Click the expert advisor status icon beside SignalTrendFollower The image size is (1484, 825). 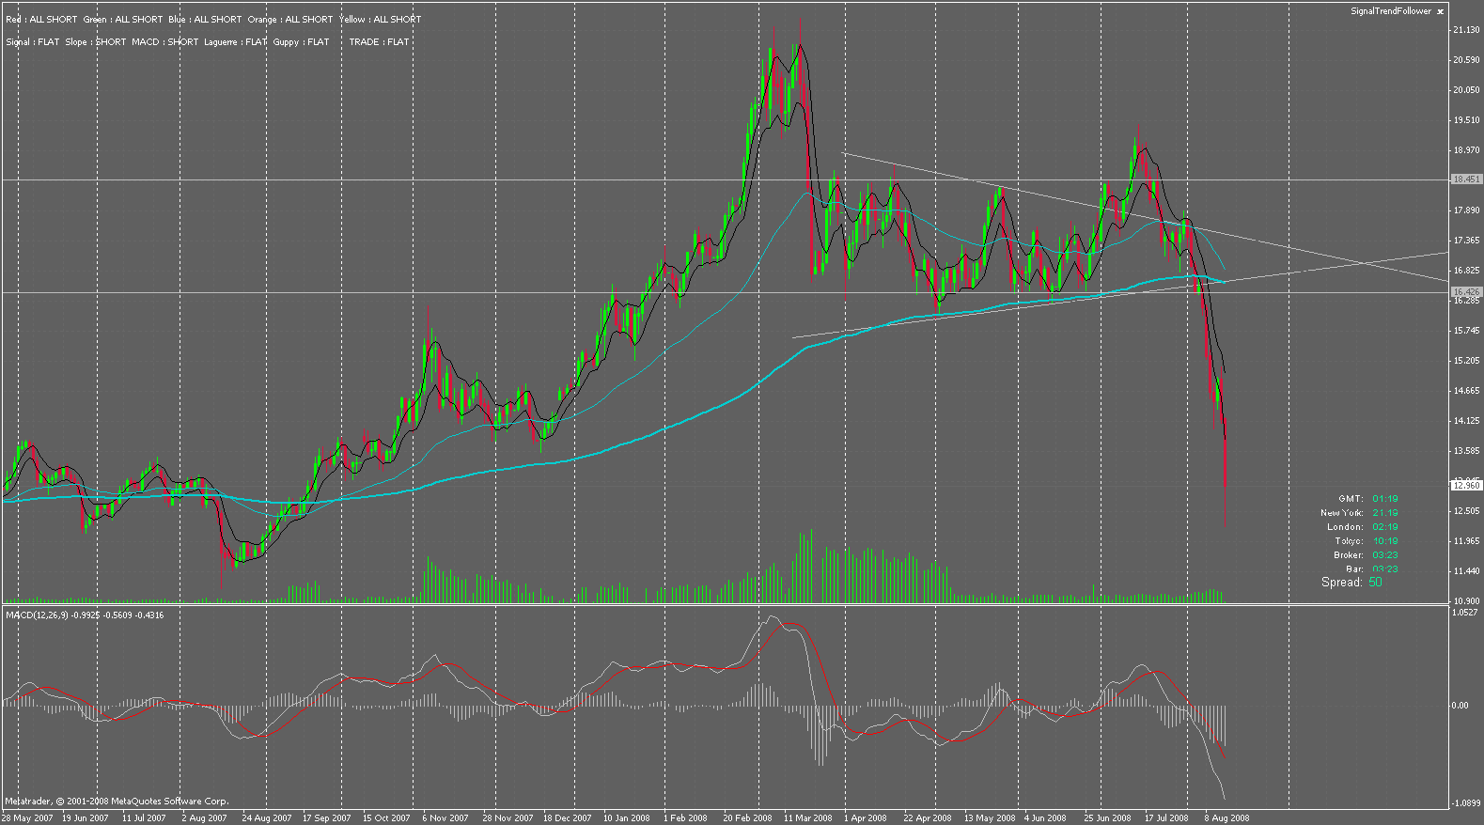tap(1440, 11)
